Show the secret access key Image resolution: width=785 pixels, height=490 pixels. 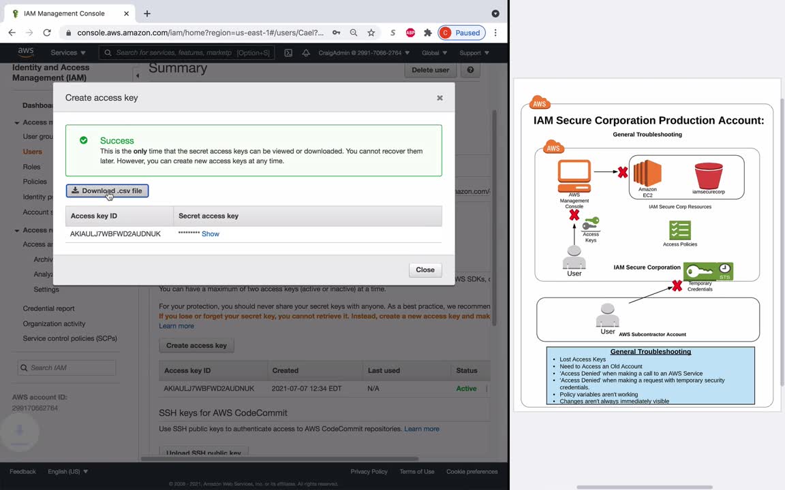click(x=211, y=233)
